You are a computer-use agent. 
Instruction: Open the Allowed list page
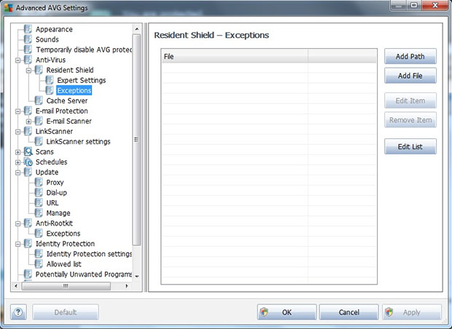click(63, 264)
